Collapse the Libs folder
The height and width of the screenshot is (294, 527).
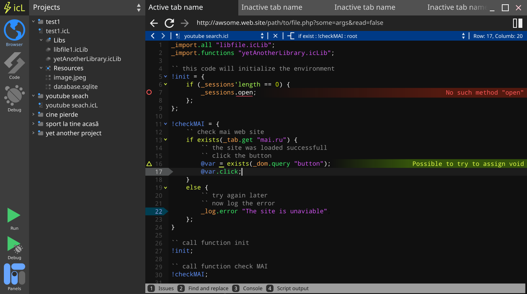click(x=41, y=40)
